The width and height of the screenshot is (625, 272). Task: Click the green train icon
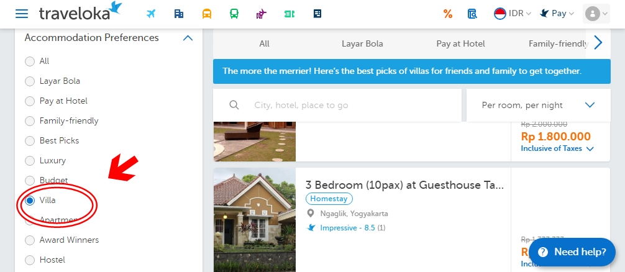click(x=234, y=14)
